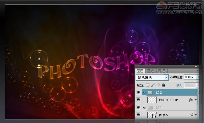Click lock transparent pixels icon
The width and height of the screenshot is (204, 123).
click(147, 85)
